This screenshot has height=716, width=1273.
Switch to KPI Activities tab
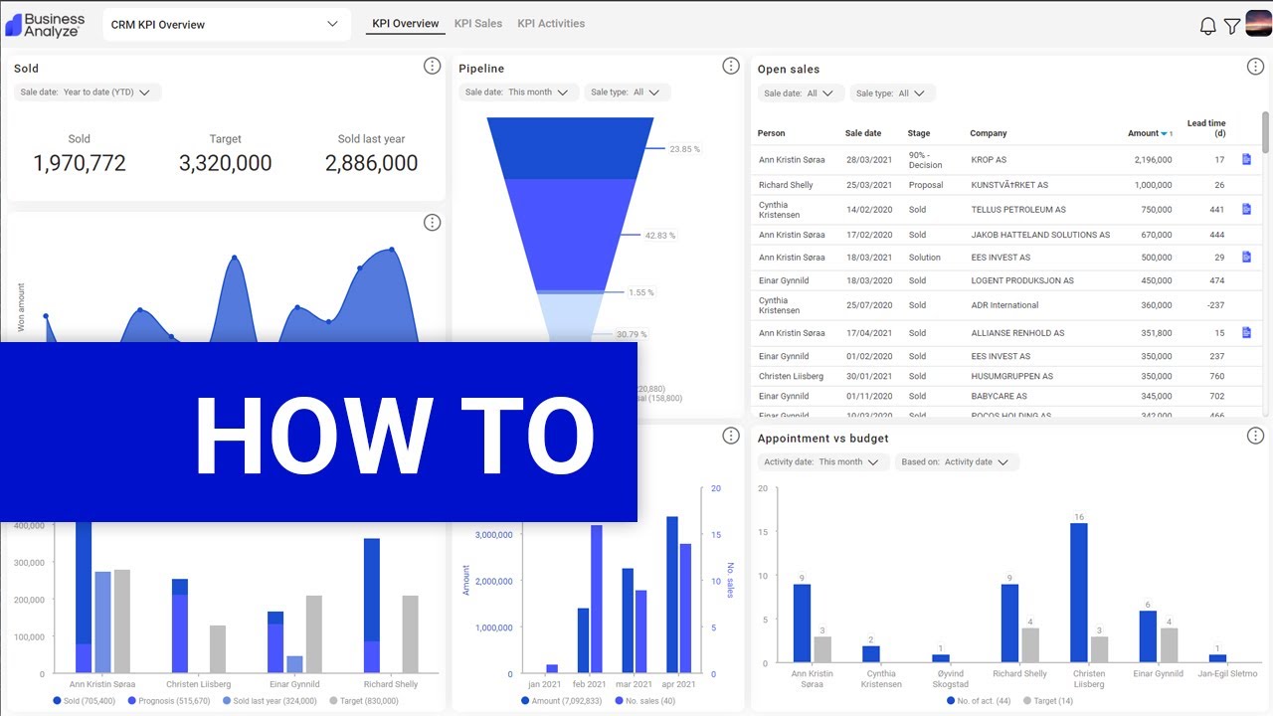(x=551, y=24)
